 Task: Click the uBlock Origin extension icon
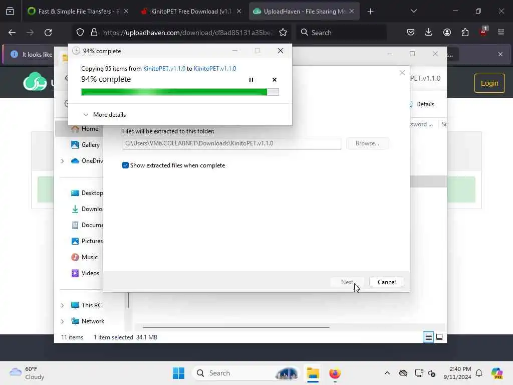(x=483, y=32)
